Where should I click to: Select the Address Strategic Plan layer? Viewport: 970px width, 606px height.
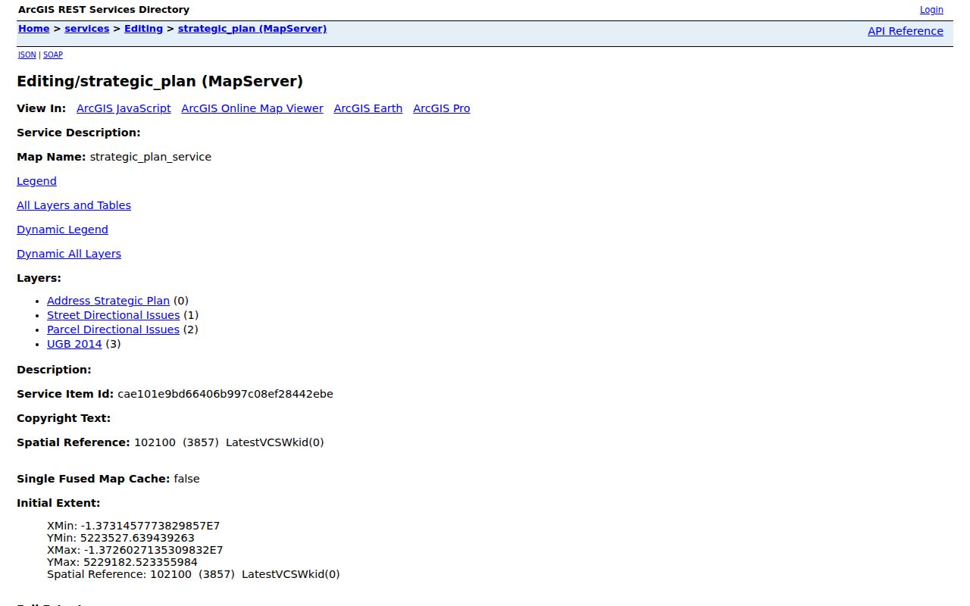108,301
